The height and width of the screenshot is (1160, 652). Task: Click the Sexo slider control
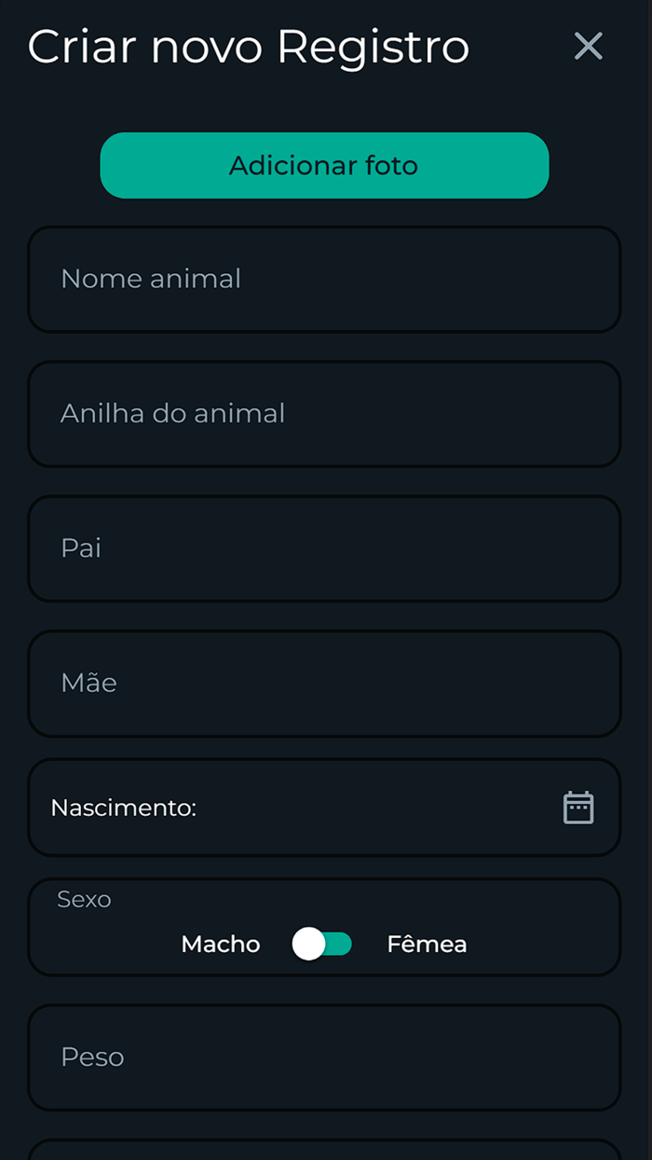tap(321, 944)
